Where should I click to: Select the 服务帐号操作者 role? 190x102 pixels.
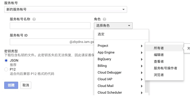[164, 68]
